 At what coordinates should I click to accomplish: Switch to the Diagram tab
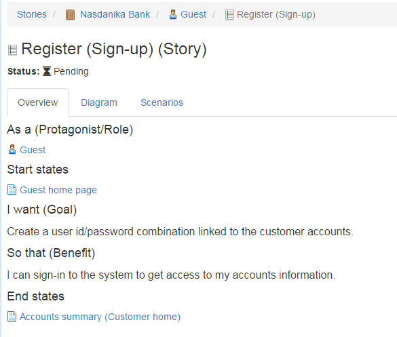[x=99, y=102]
